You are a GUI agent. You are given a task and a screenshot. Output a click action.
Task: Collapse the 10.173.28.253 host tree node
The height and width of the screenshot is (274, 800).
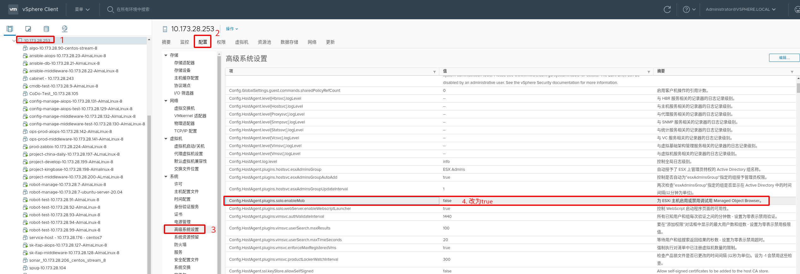(14, 41)
